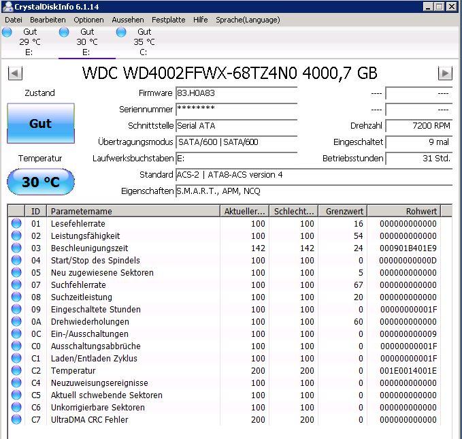Maximize the CrystalDiskInfo window
Viewport: 462px width, 439px height.
pos(440,7)
